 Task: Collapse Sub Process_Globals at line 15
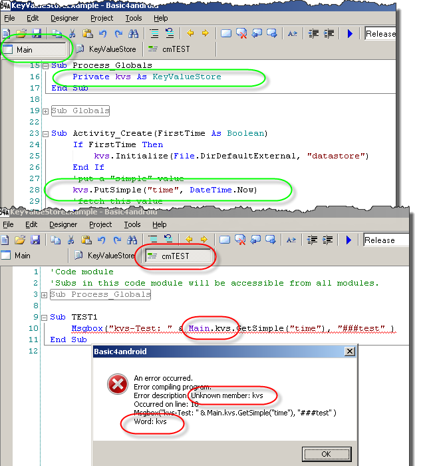point(45,66)
